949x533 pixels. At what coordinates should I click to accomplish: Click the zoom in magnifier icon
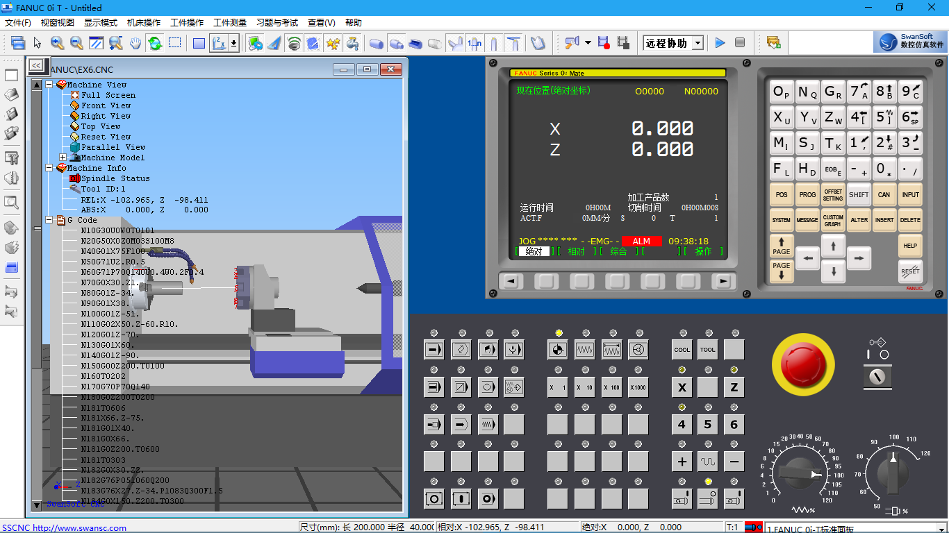[57, 43]
